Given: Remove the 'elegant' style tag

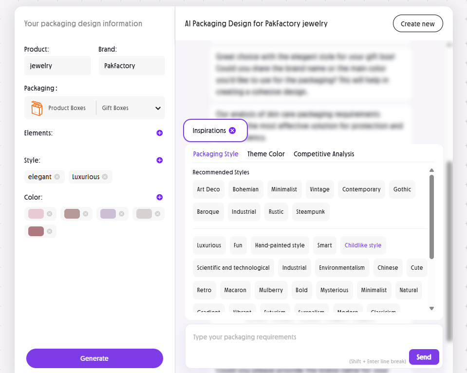Looking at the screenshot, I should tap(56, 177).
